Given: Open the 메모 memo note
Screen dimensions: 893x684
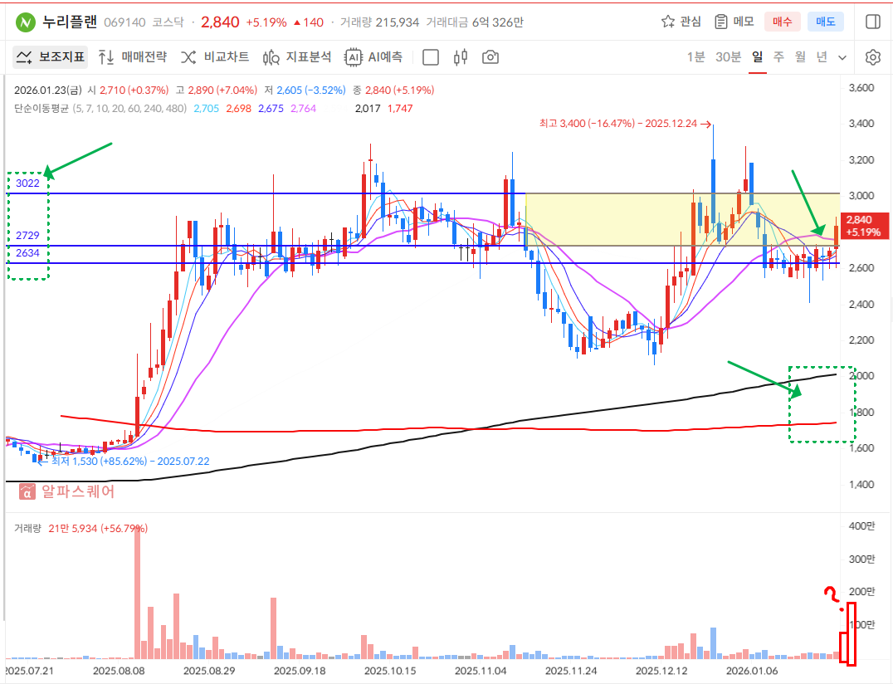Looking at the screenshot, I should (x=734, y=22).
